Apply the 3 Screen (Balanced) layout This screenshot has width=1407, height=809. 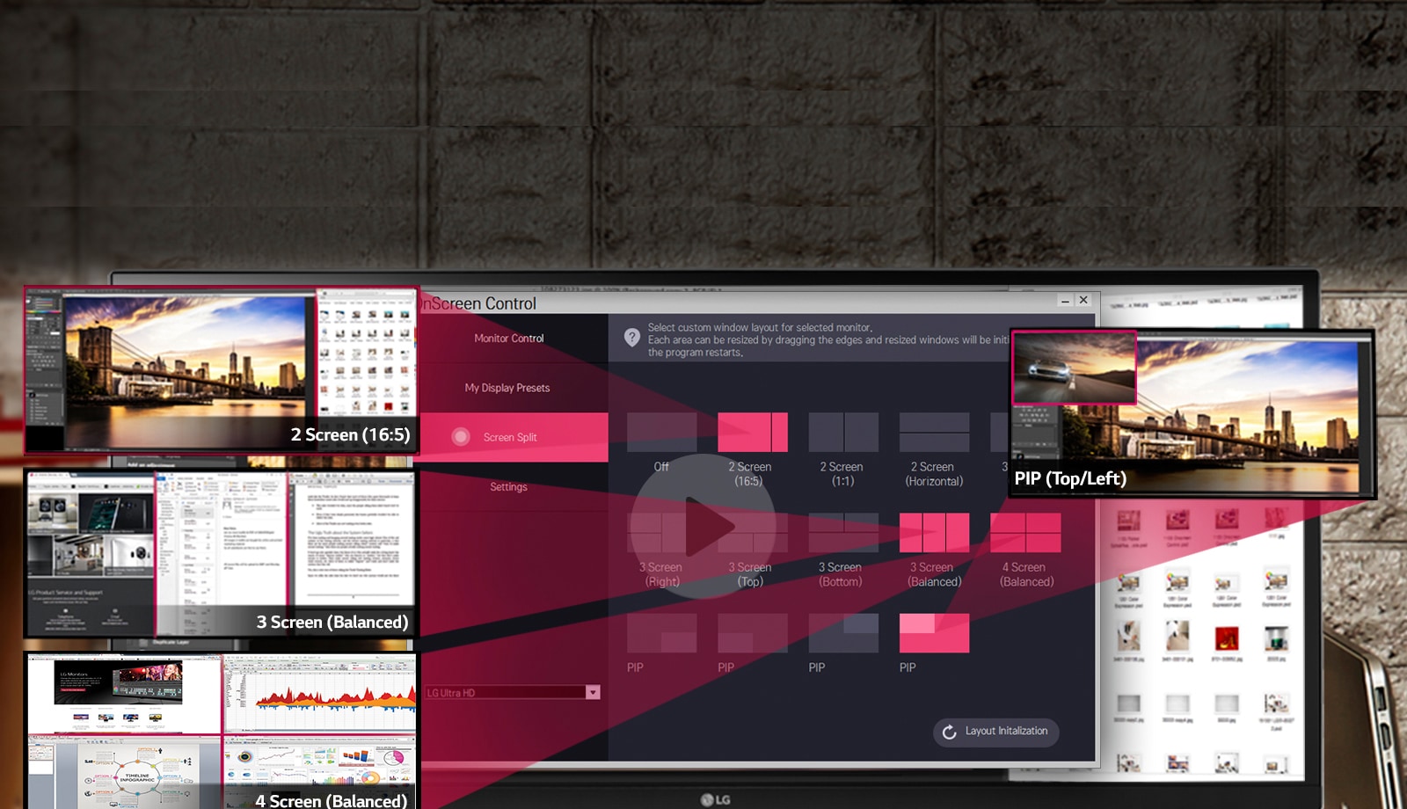click(934, 532)
